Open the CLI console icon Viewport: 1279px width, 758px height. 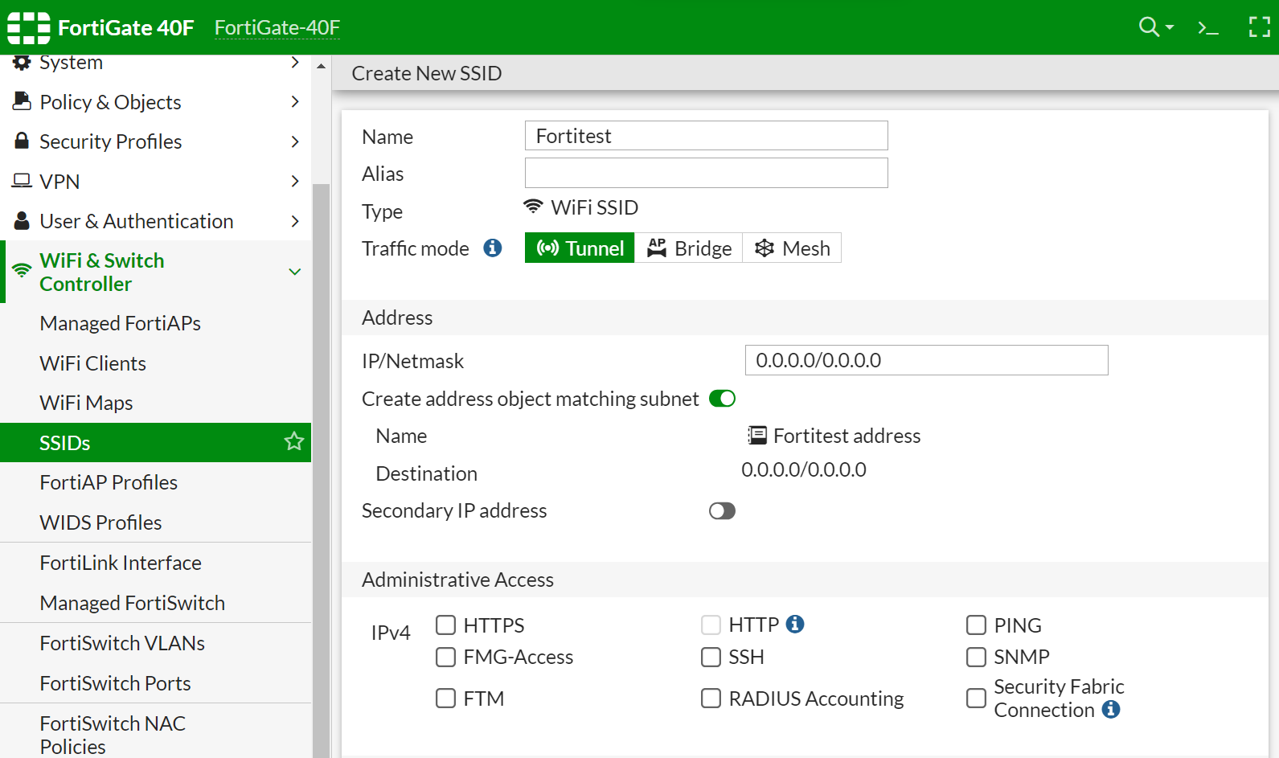[1207, 28]
